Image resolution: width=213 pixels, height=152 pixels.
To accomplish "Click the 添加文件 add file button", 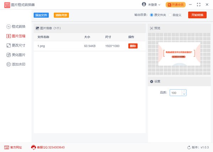I will [x=41, y=15].
